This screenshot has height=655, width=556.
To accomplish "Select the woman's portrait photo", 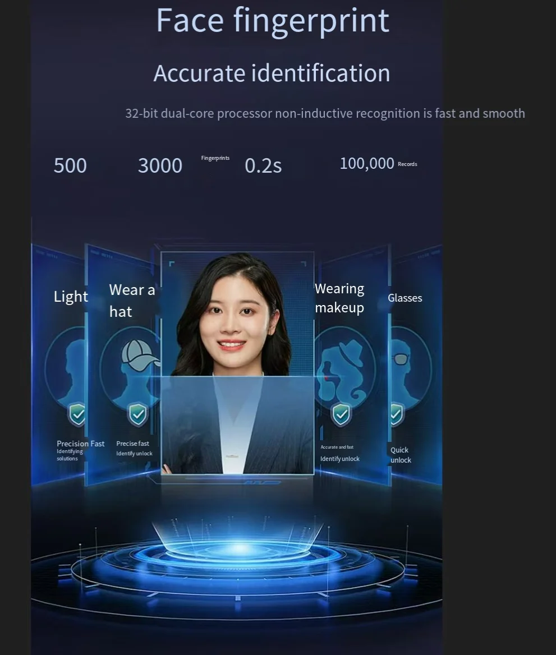I will coord(237,363).
